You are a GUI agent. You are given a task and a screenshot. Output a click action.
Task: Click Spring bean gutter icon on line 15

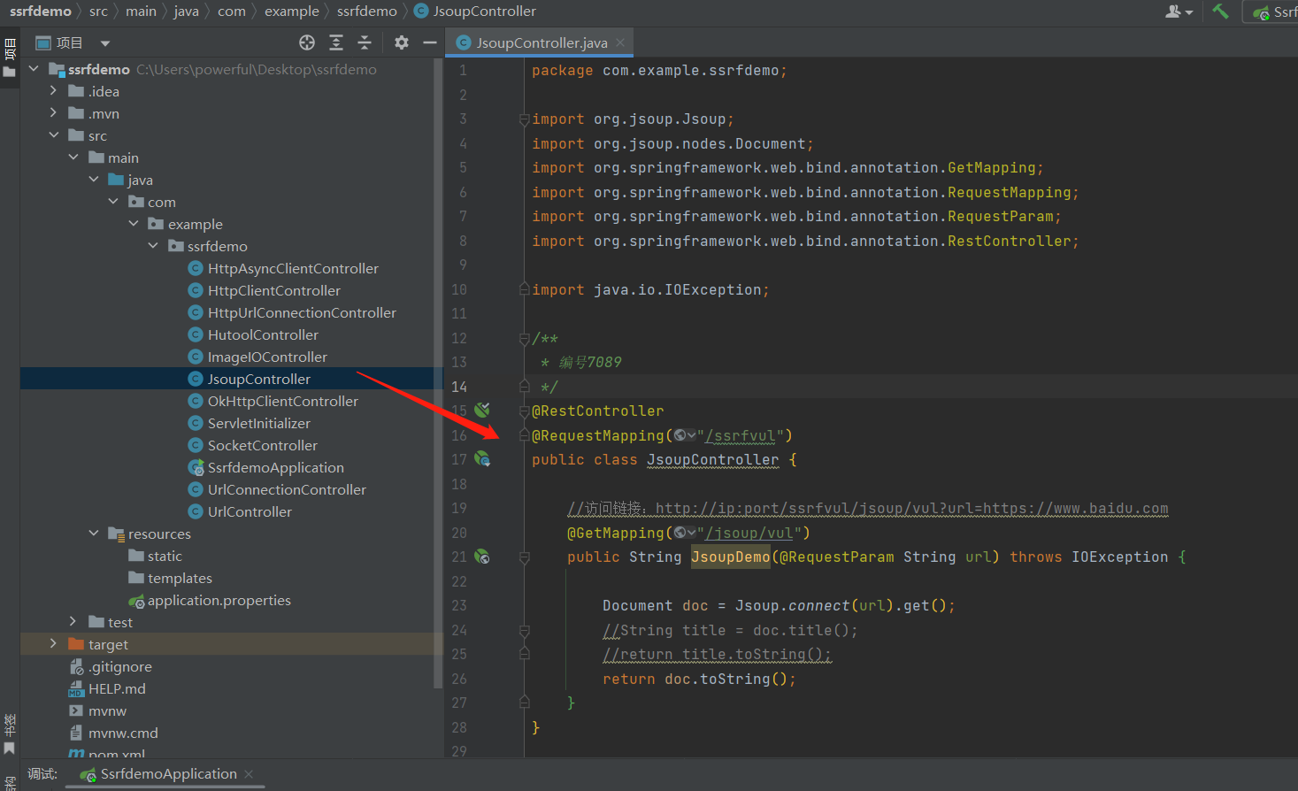482,410
